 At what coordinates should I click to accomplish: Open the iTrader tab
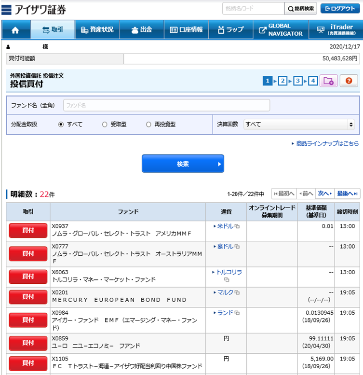[x=336, y=29]
